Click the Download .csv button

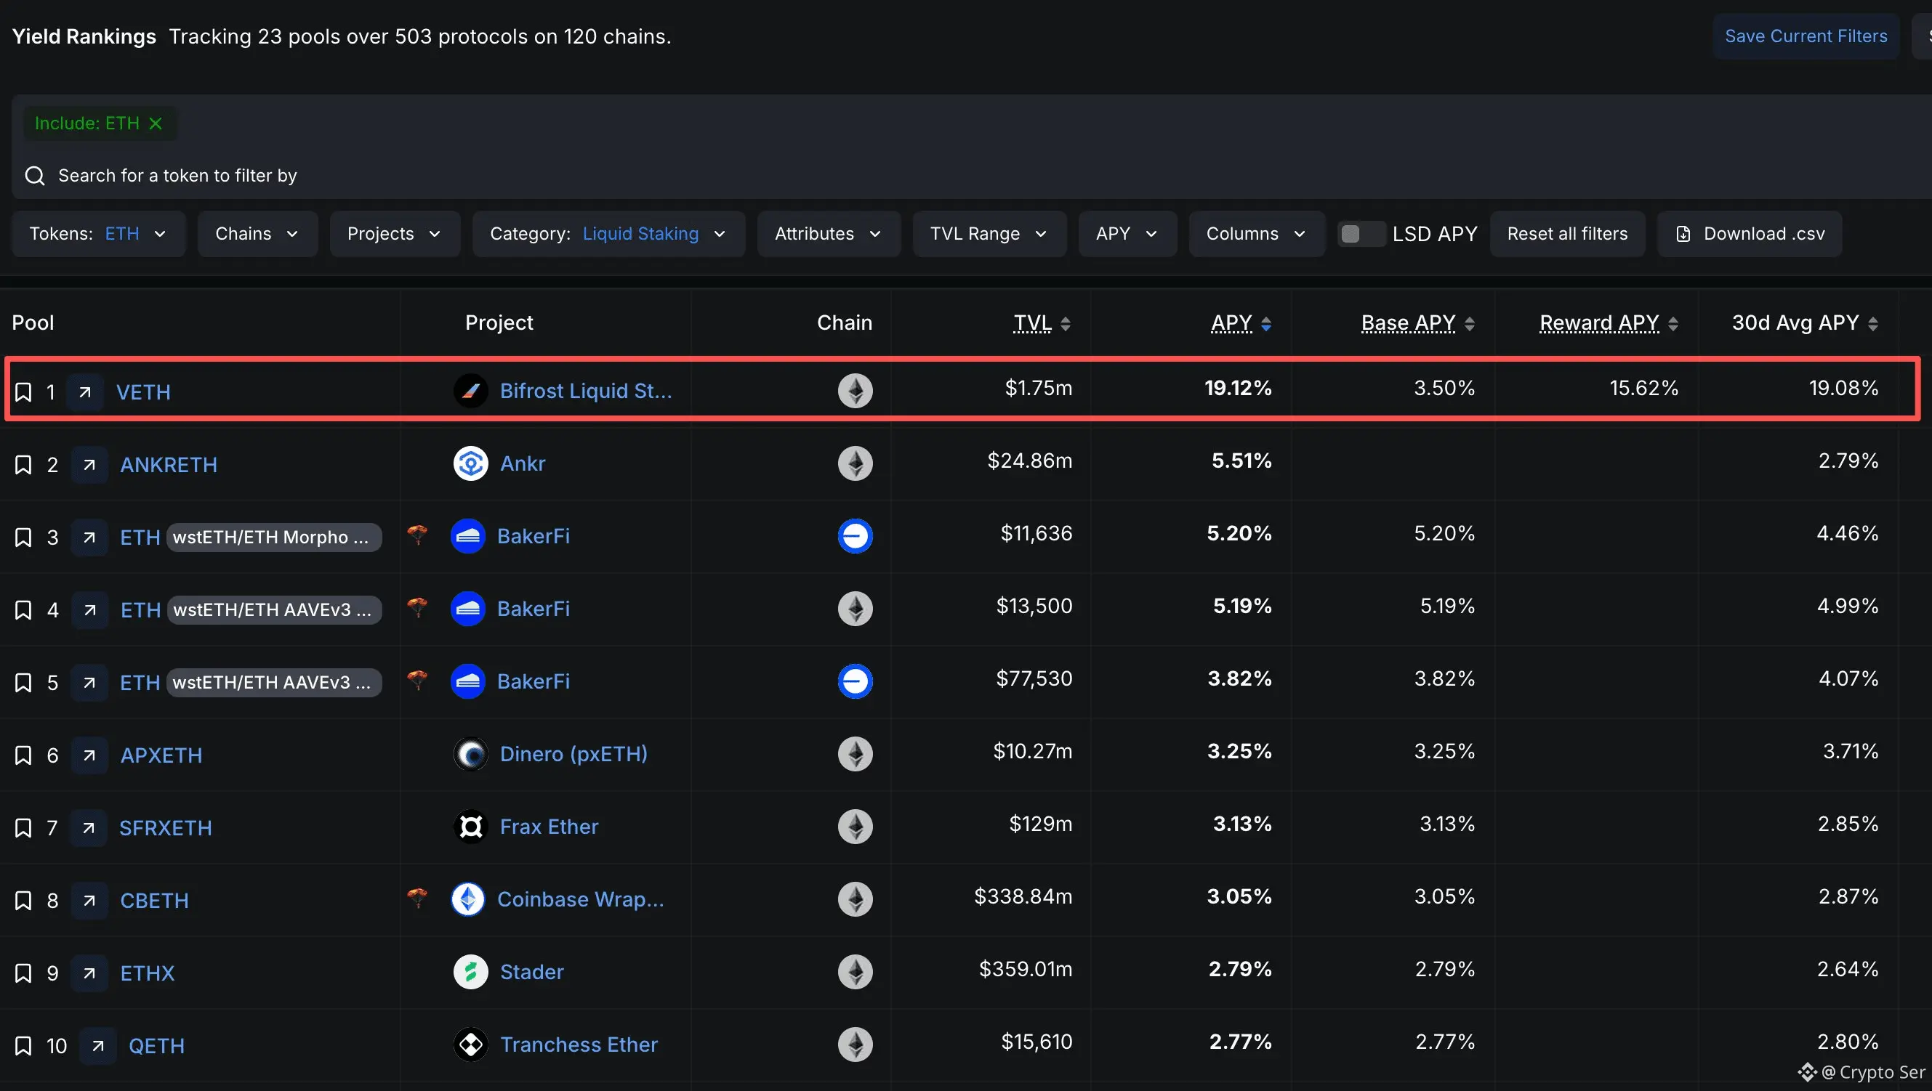tap(1749, 234)
